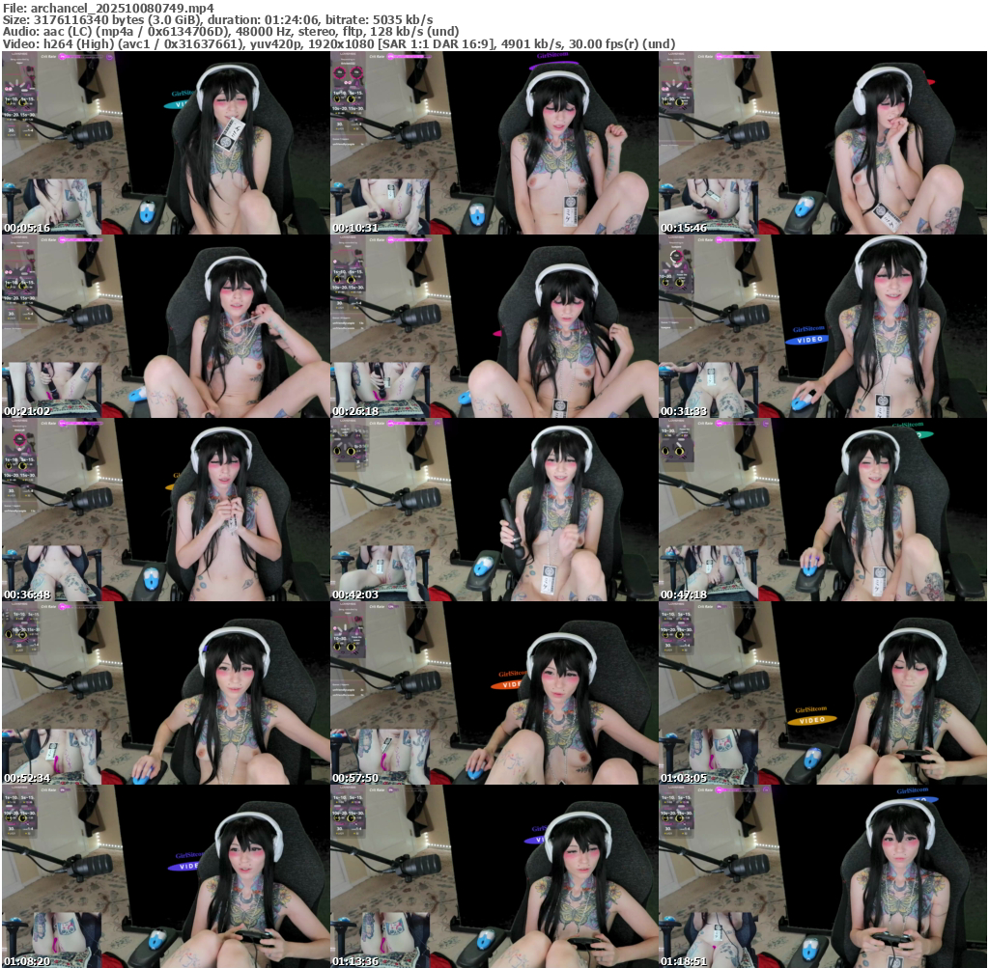Pick the frame stamped 00:42:03

click(x=494, y=510)
